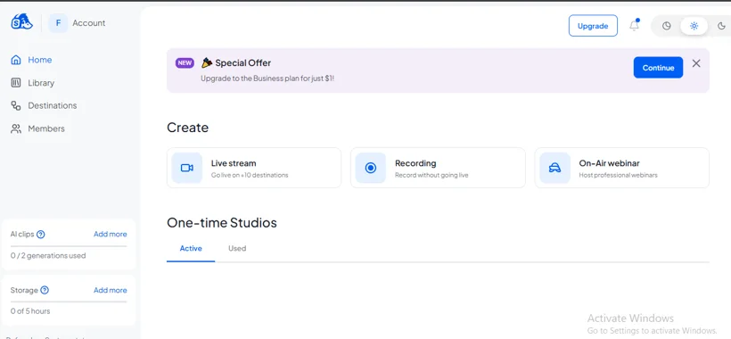Dismiss the Special Offer banner
Screen dimensions: 731x339
point(696,63)
